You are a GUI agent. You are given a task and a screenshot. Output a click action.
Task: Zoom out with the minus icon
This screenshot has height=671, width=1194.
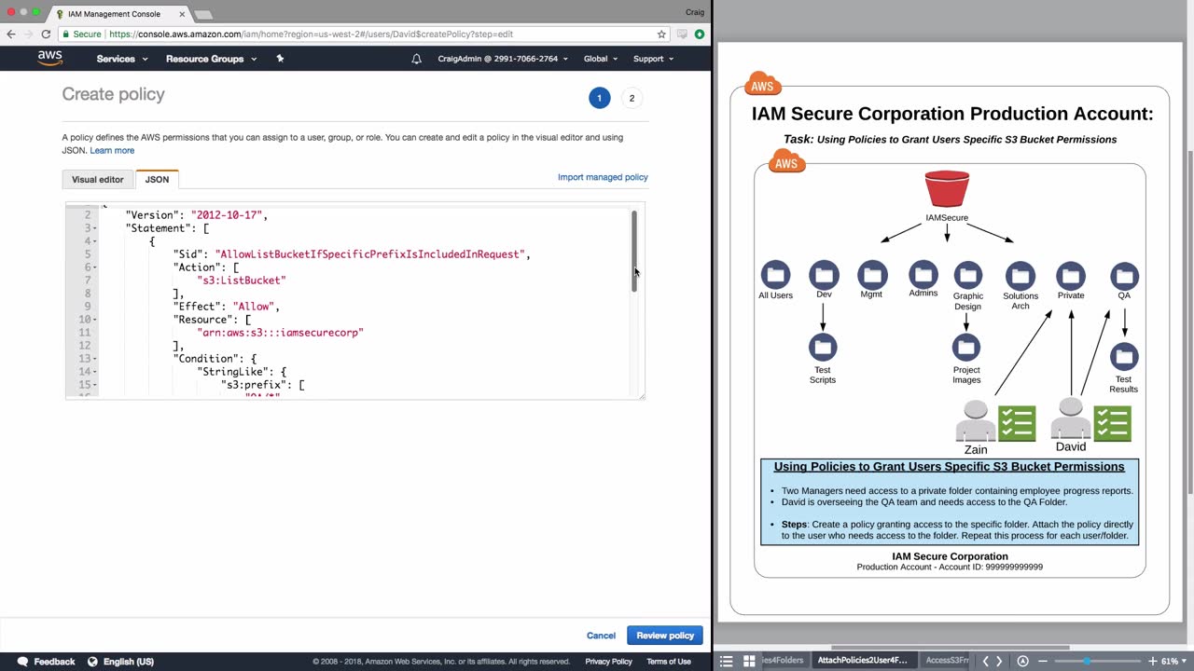pyautogui.click(x=1043, y=661)
